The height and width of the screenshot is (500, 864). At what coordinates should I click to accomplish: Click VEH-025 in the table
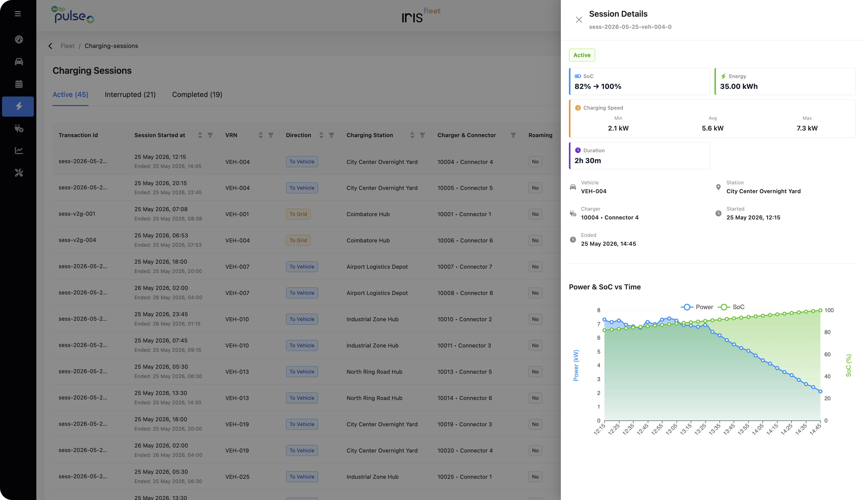(237, 477)
